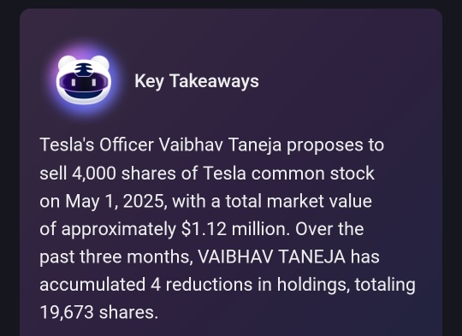Viewport: 462px width, 336px height.
Task: Click the word approximately in the summary
Action: [x=119, y=230]
